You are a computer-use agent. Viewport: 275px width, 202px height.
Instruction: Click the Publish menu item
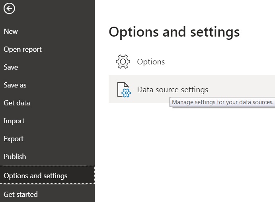click(15, 157)
